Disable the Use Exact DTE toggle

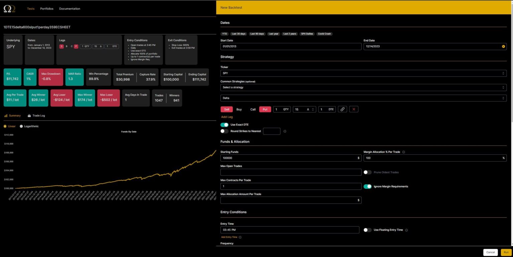click(x=224, y=124)
